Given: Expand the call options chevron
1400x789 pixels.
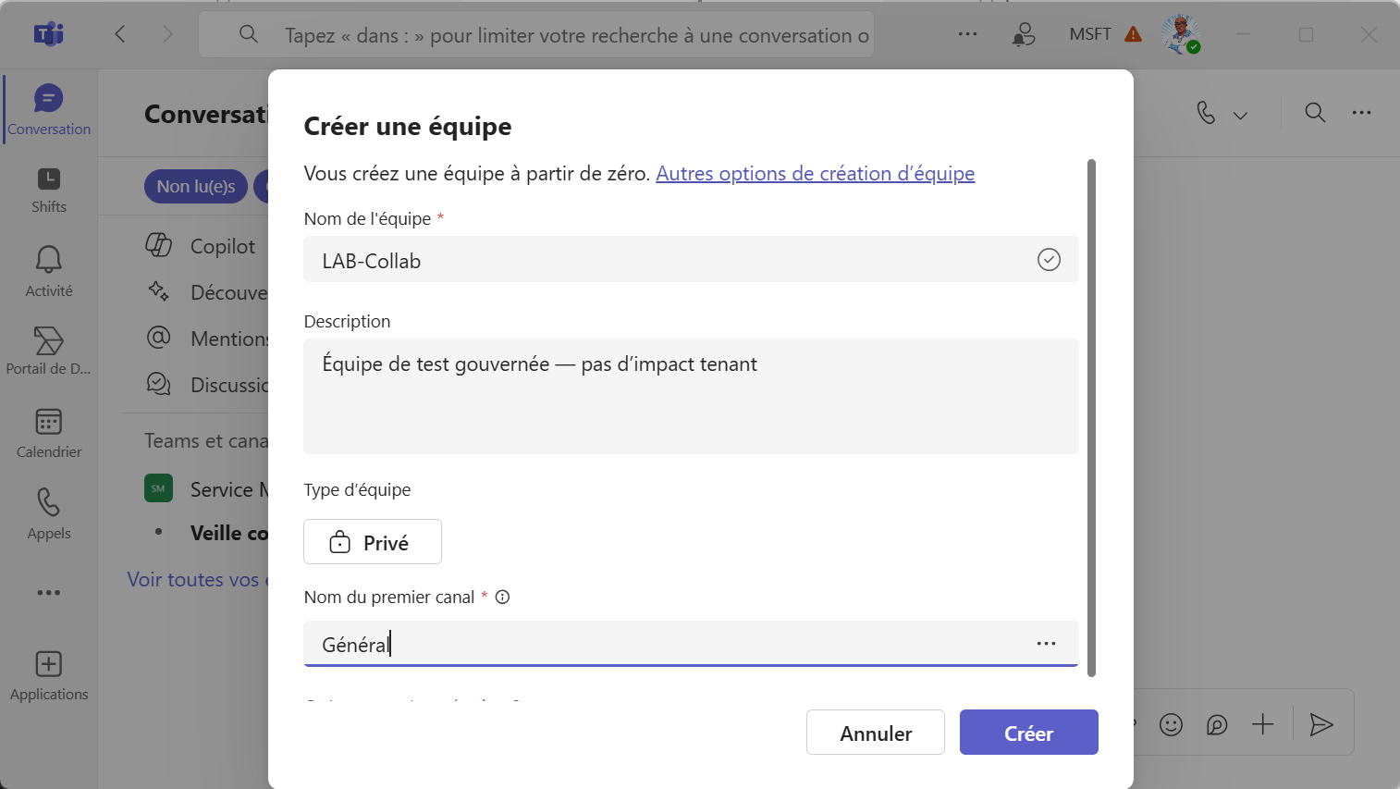Looking at the screenshot, I should click(1240, 115).
